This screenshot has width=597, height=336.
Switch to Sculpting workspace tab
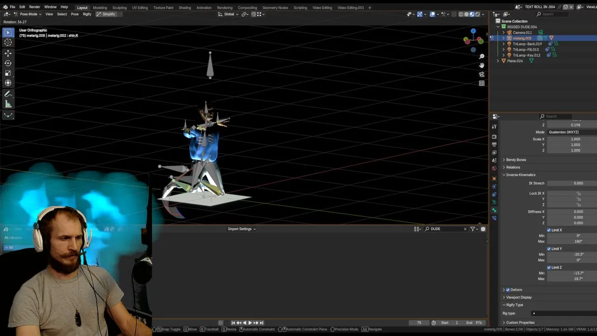pyautogui.click(x=119, y=7)
